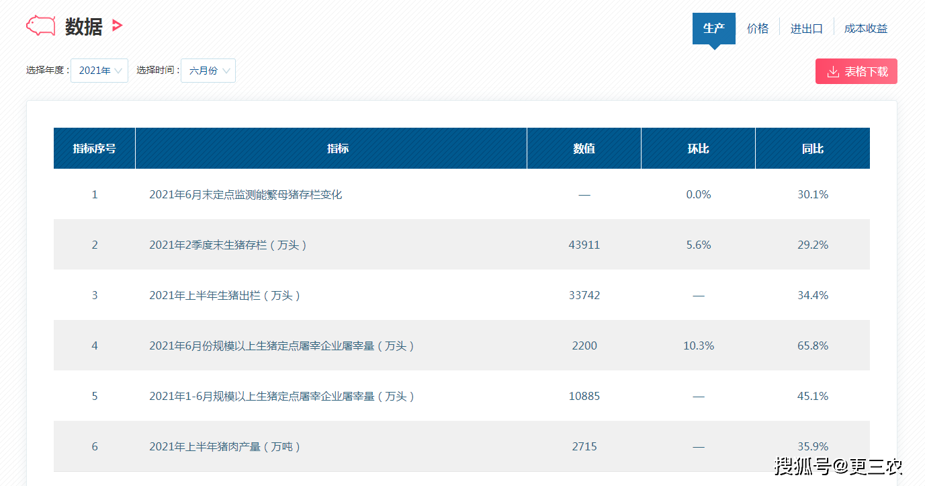
Task: Click the 指标序号 column header
Action: click(95, 149)
